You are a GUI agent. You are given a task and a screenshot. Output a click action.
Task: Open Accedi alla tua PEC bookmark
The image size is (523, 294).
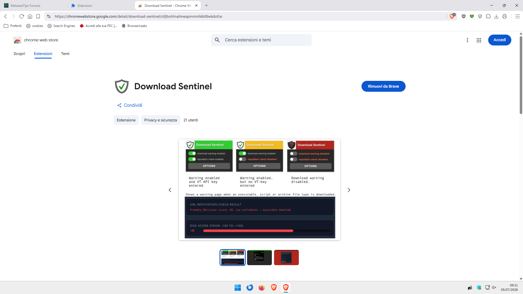pos(98,26)
